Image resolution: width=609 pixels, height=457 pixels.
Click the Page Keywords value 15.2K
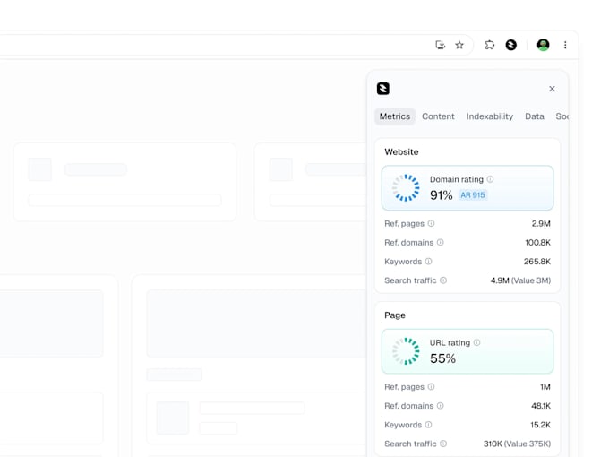point(540,425)
